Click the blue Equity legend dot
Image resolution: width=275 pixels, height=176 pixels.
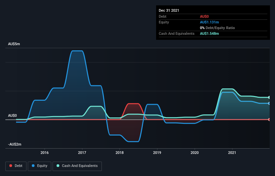pyautogui.click(x=33, y=166)
